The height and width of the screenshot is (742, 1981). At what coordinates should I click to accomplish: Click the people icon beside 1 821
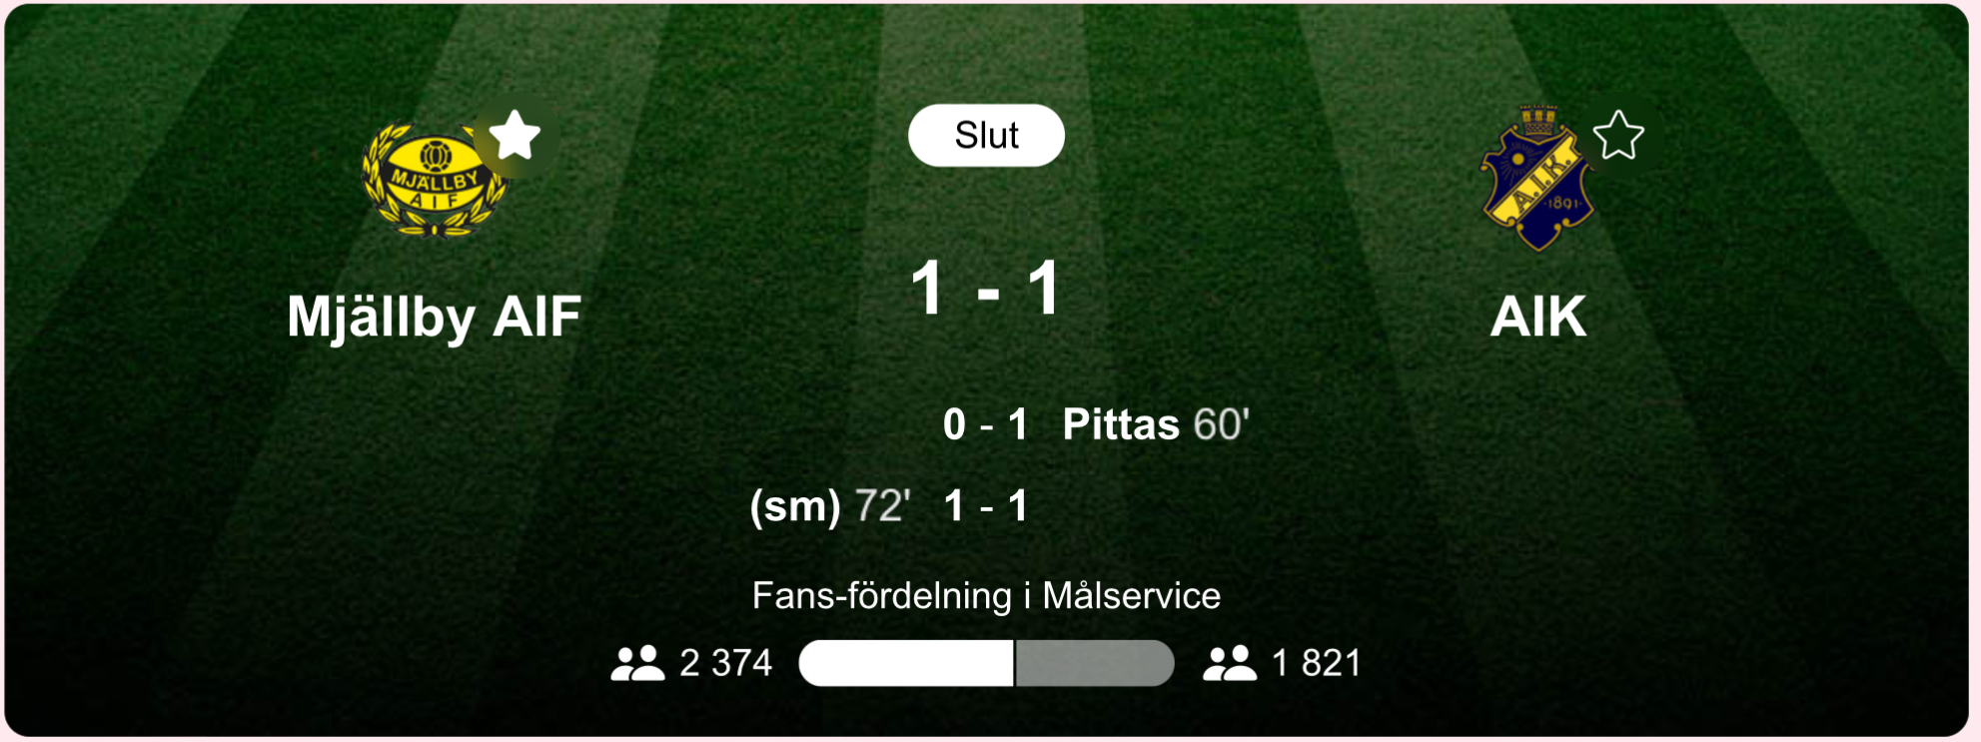tap(1230, 663)
